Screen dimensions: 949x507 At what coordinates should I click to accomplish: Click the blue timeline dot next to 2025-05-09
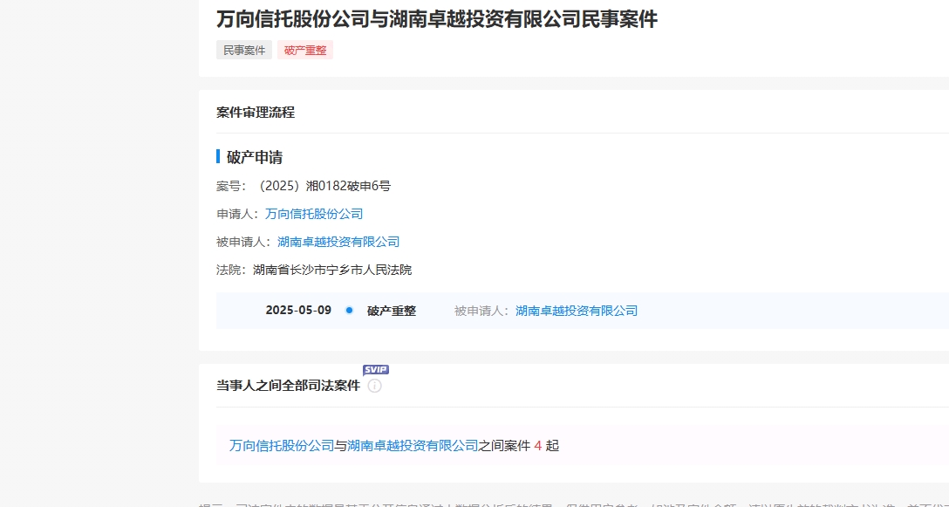[x=349, y=311]
